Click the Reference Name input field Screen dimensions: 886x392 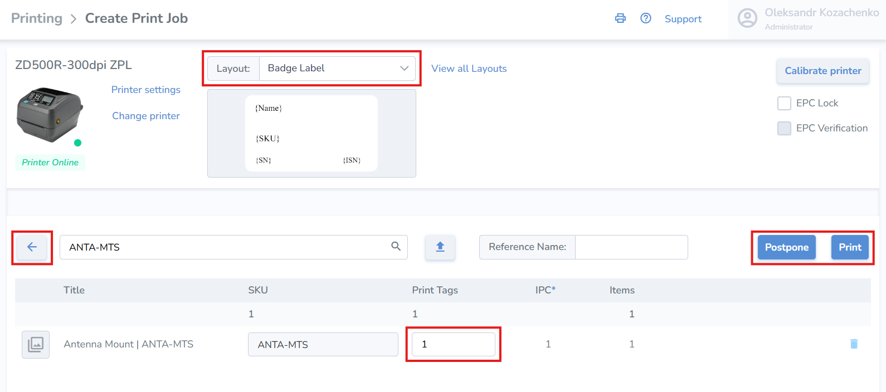tap(631, 247)
